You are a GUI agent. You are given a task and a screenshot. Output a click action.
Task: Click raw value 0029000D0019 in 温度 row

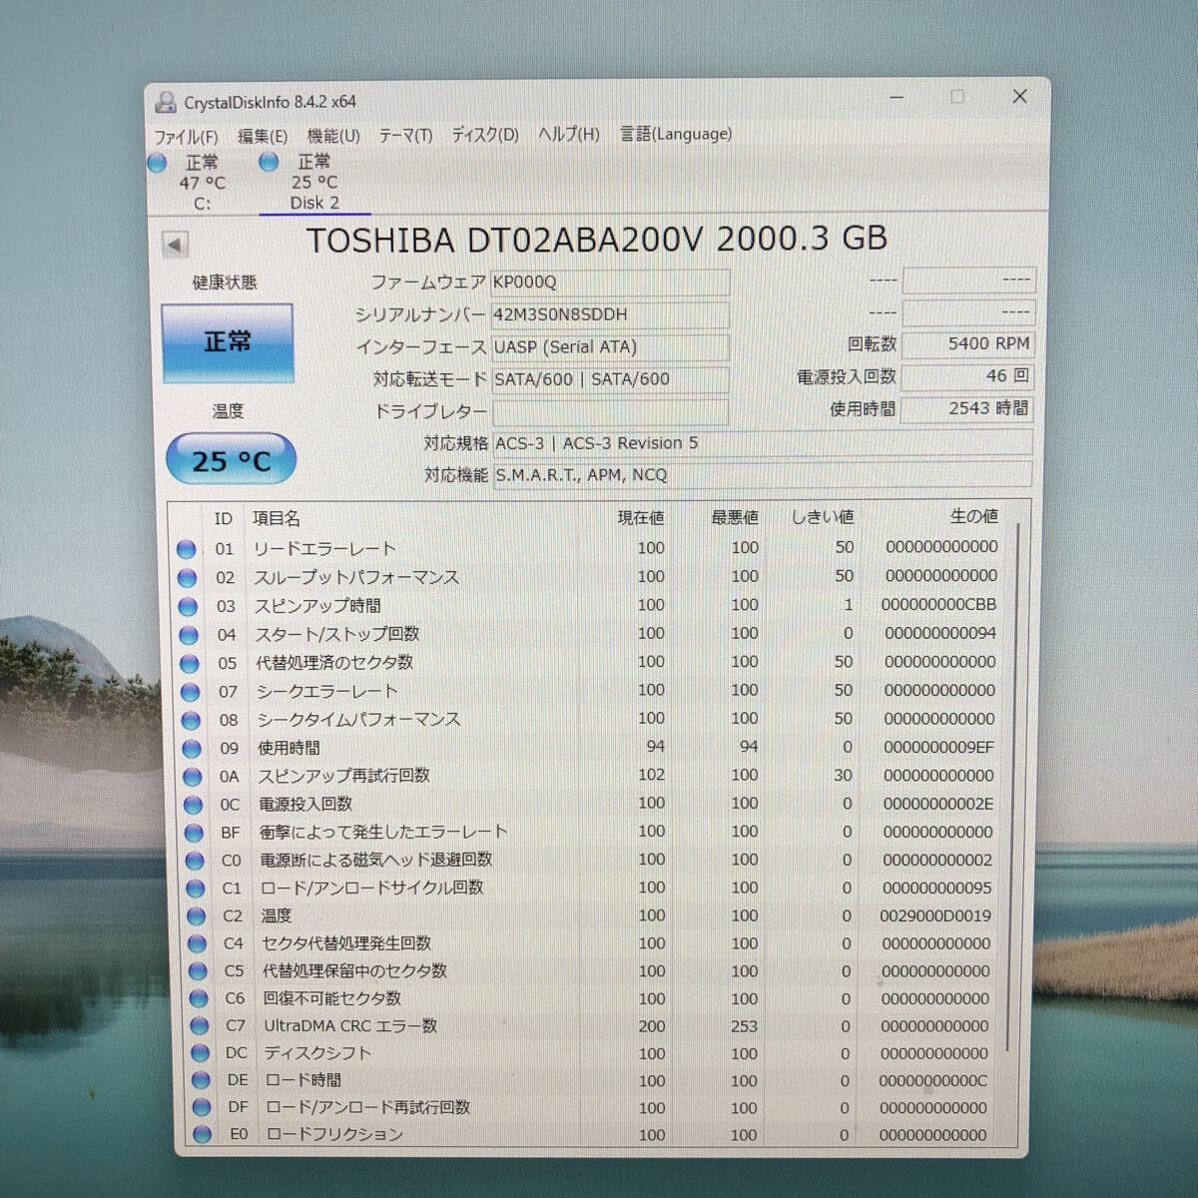coord(936,915)
